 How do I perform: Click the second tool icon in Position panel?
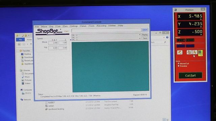189,52
